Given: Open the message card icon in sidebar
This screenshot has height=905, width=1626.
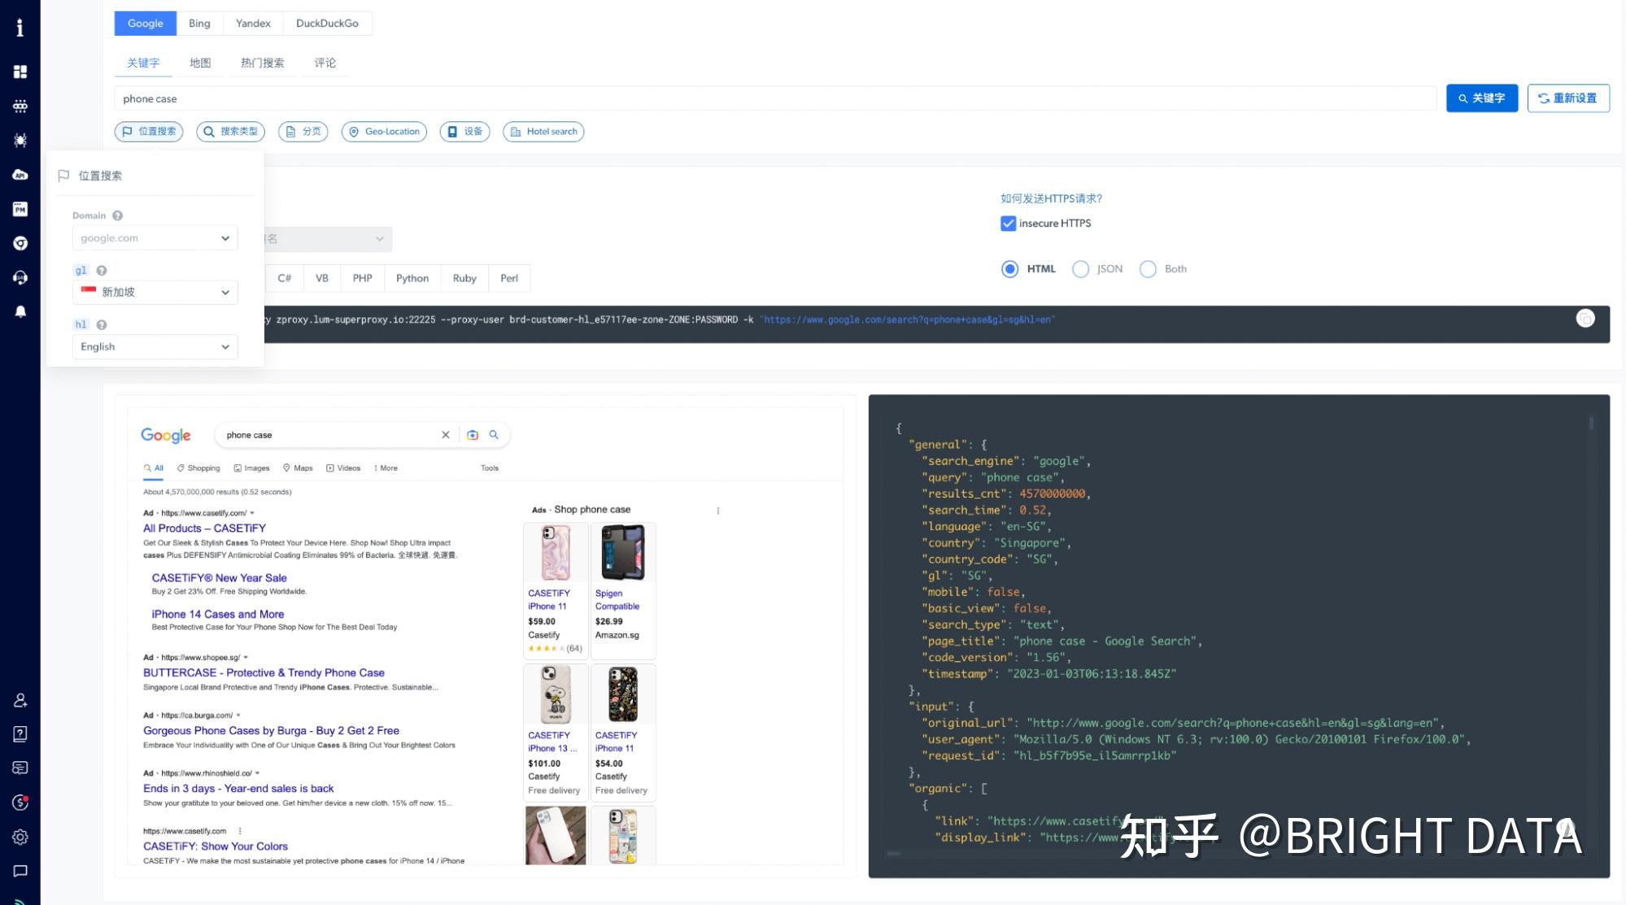Looking at the screenshot, I should coord(20,768).
